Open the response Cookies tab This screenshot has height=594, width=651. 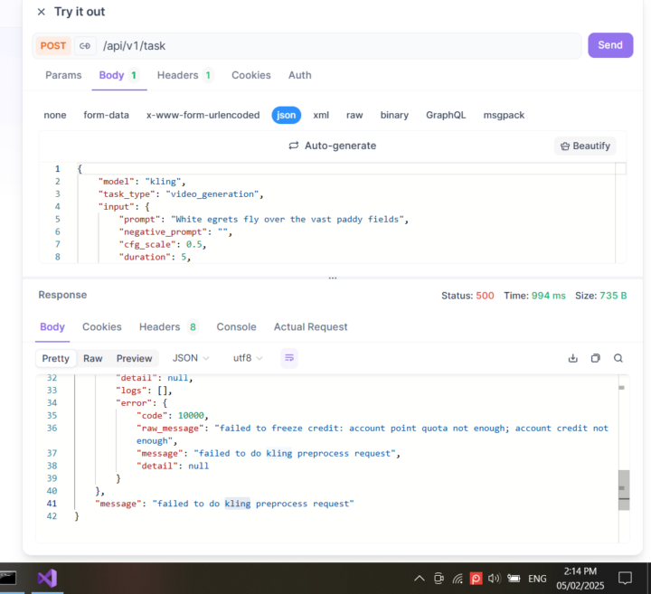(x=101, y=327)
